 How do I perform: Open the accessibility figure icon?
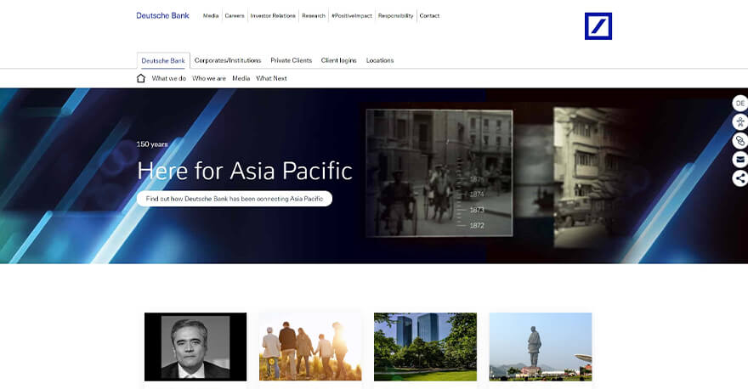pyautogui.click(x=739, y=121)
